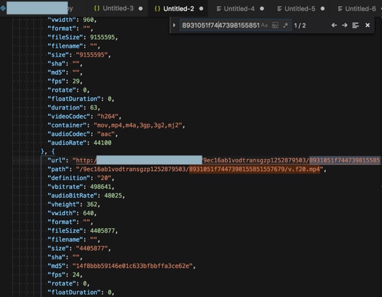This screenshot has height=297, width=382.
Task: Click the JSON braces icon on Untitled-3
Action: tap(97, 8)
